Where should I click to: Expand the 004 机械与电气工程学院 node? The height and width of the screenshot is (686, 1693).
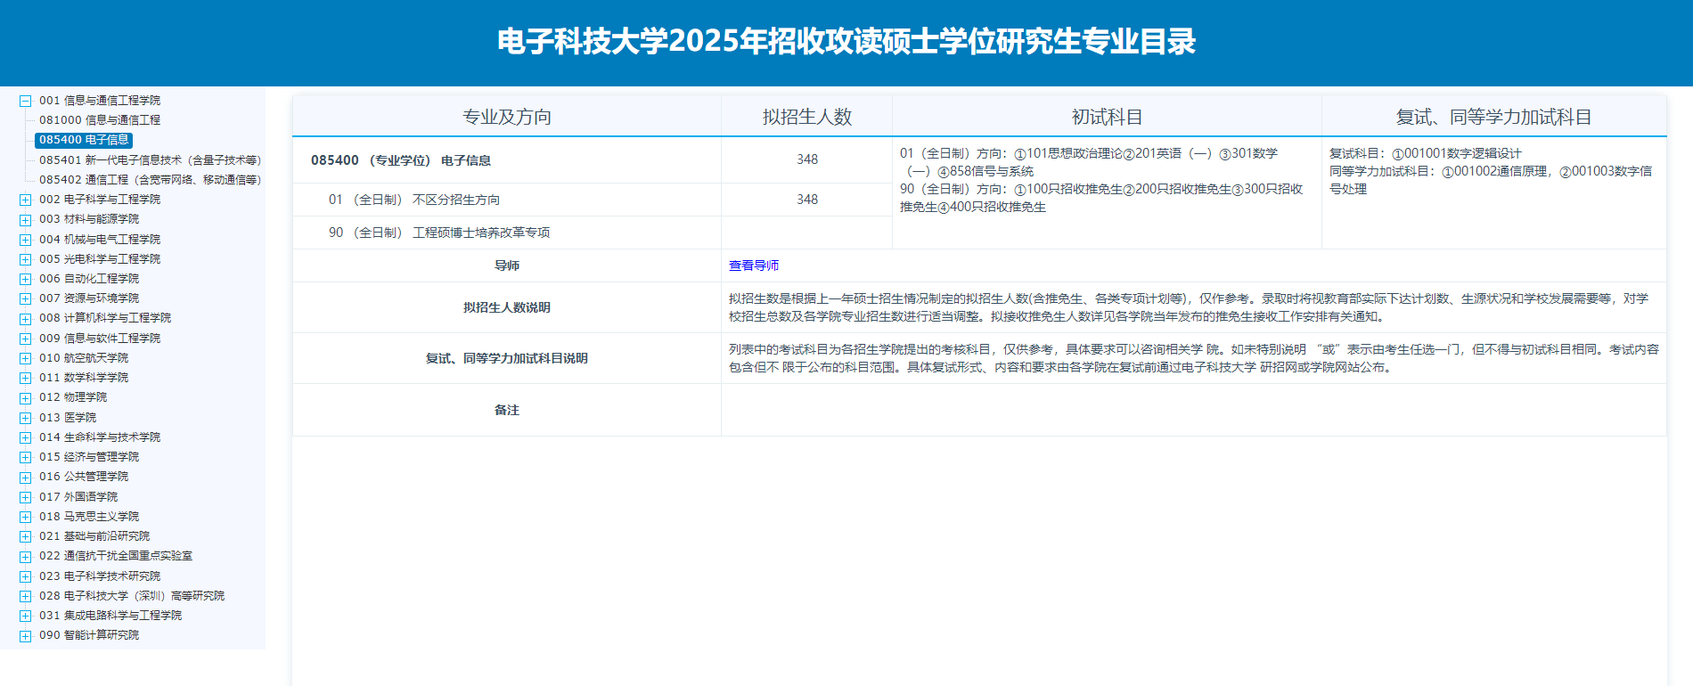coord(26,241)
